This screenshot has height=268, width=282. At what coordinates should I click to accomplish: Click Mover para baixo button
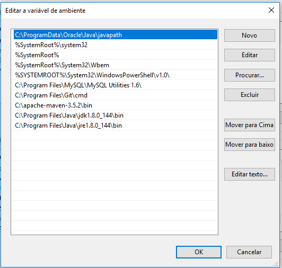click(x=250, y=145)
